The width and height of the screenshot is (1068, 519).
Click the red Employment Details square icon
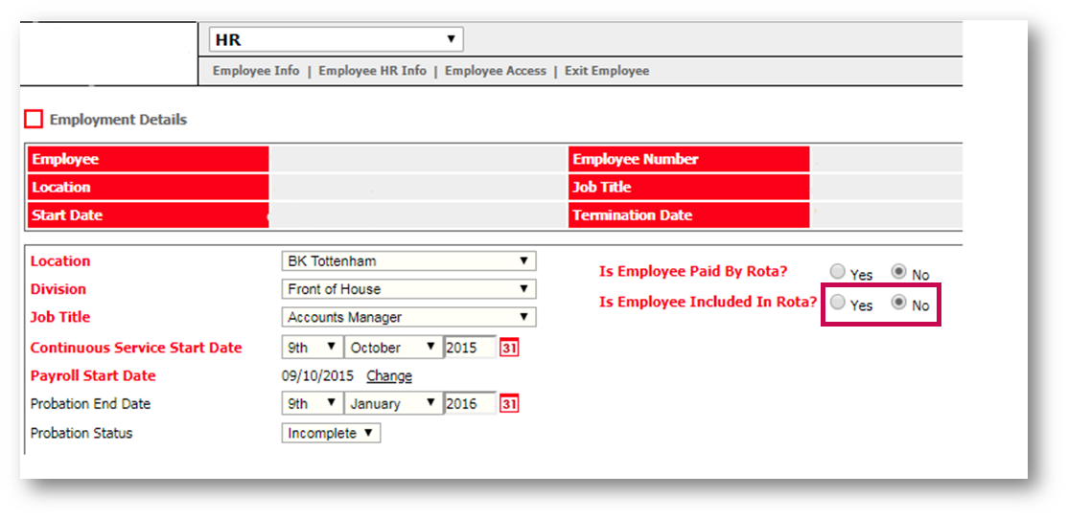(x=34, y=120)
